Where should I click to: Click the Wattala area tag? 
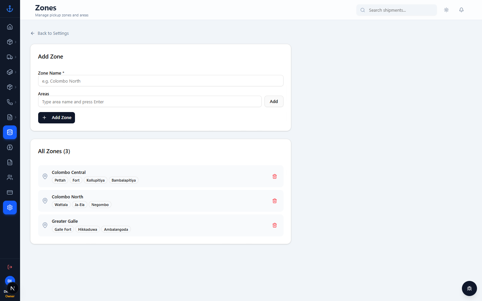[61, 205]
